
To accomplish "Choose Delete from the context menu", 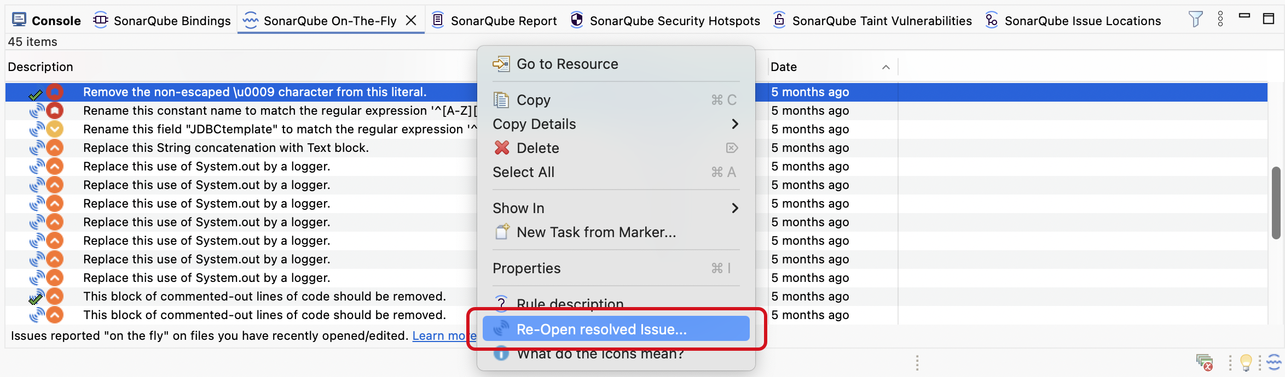I will coord(616,148).
